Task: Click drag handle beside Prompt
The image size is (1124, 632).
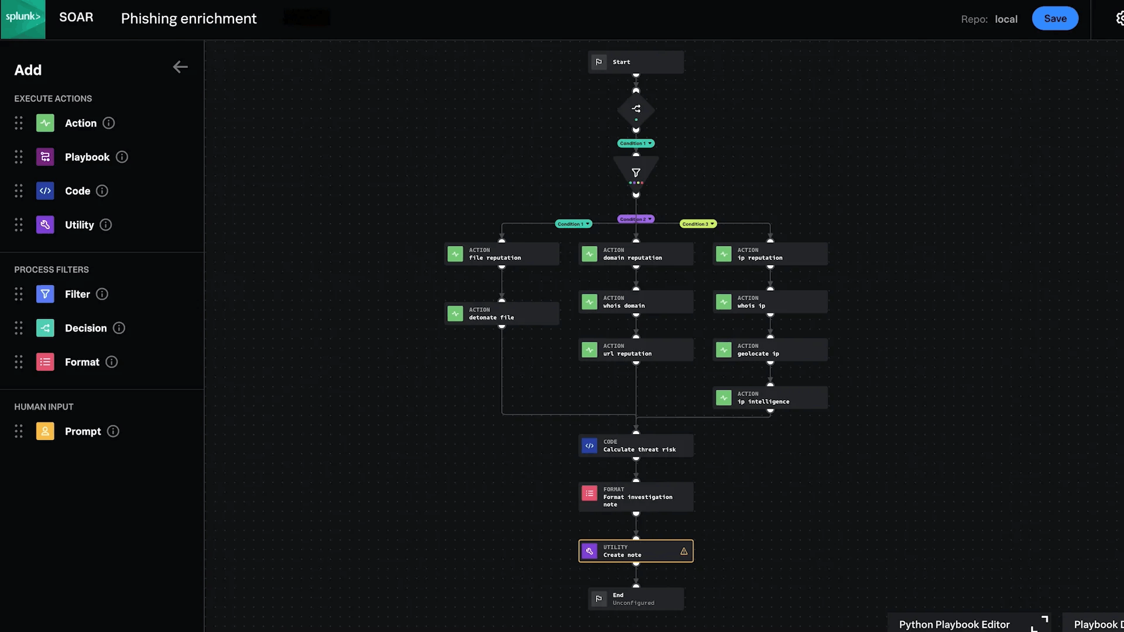Action: click(x=19, y=431)
